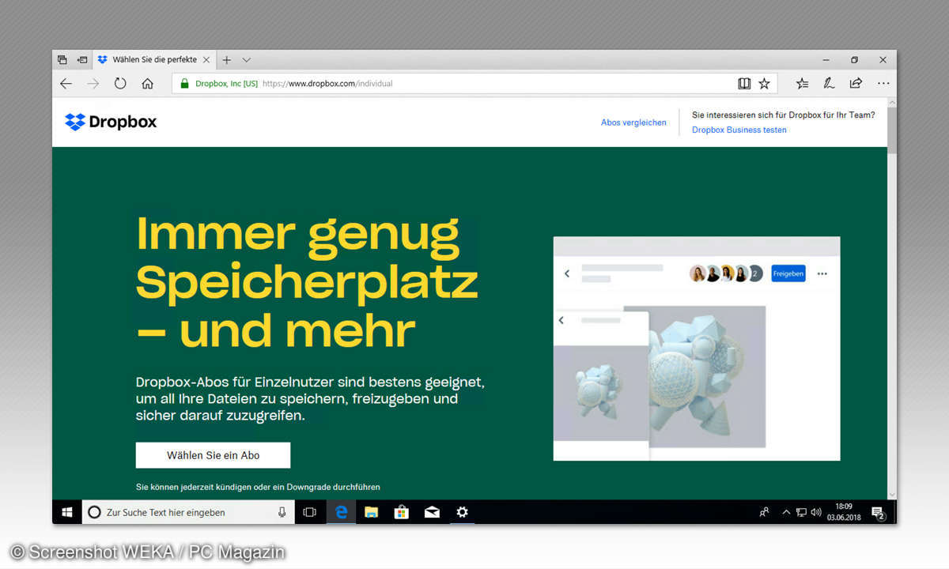Open the Action Center notifications icon

click(x=879, y=512)
